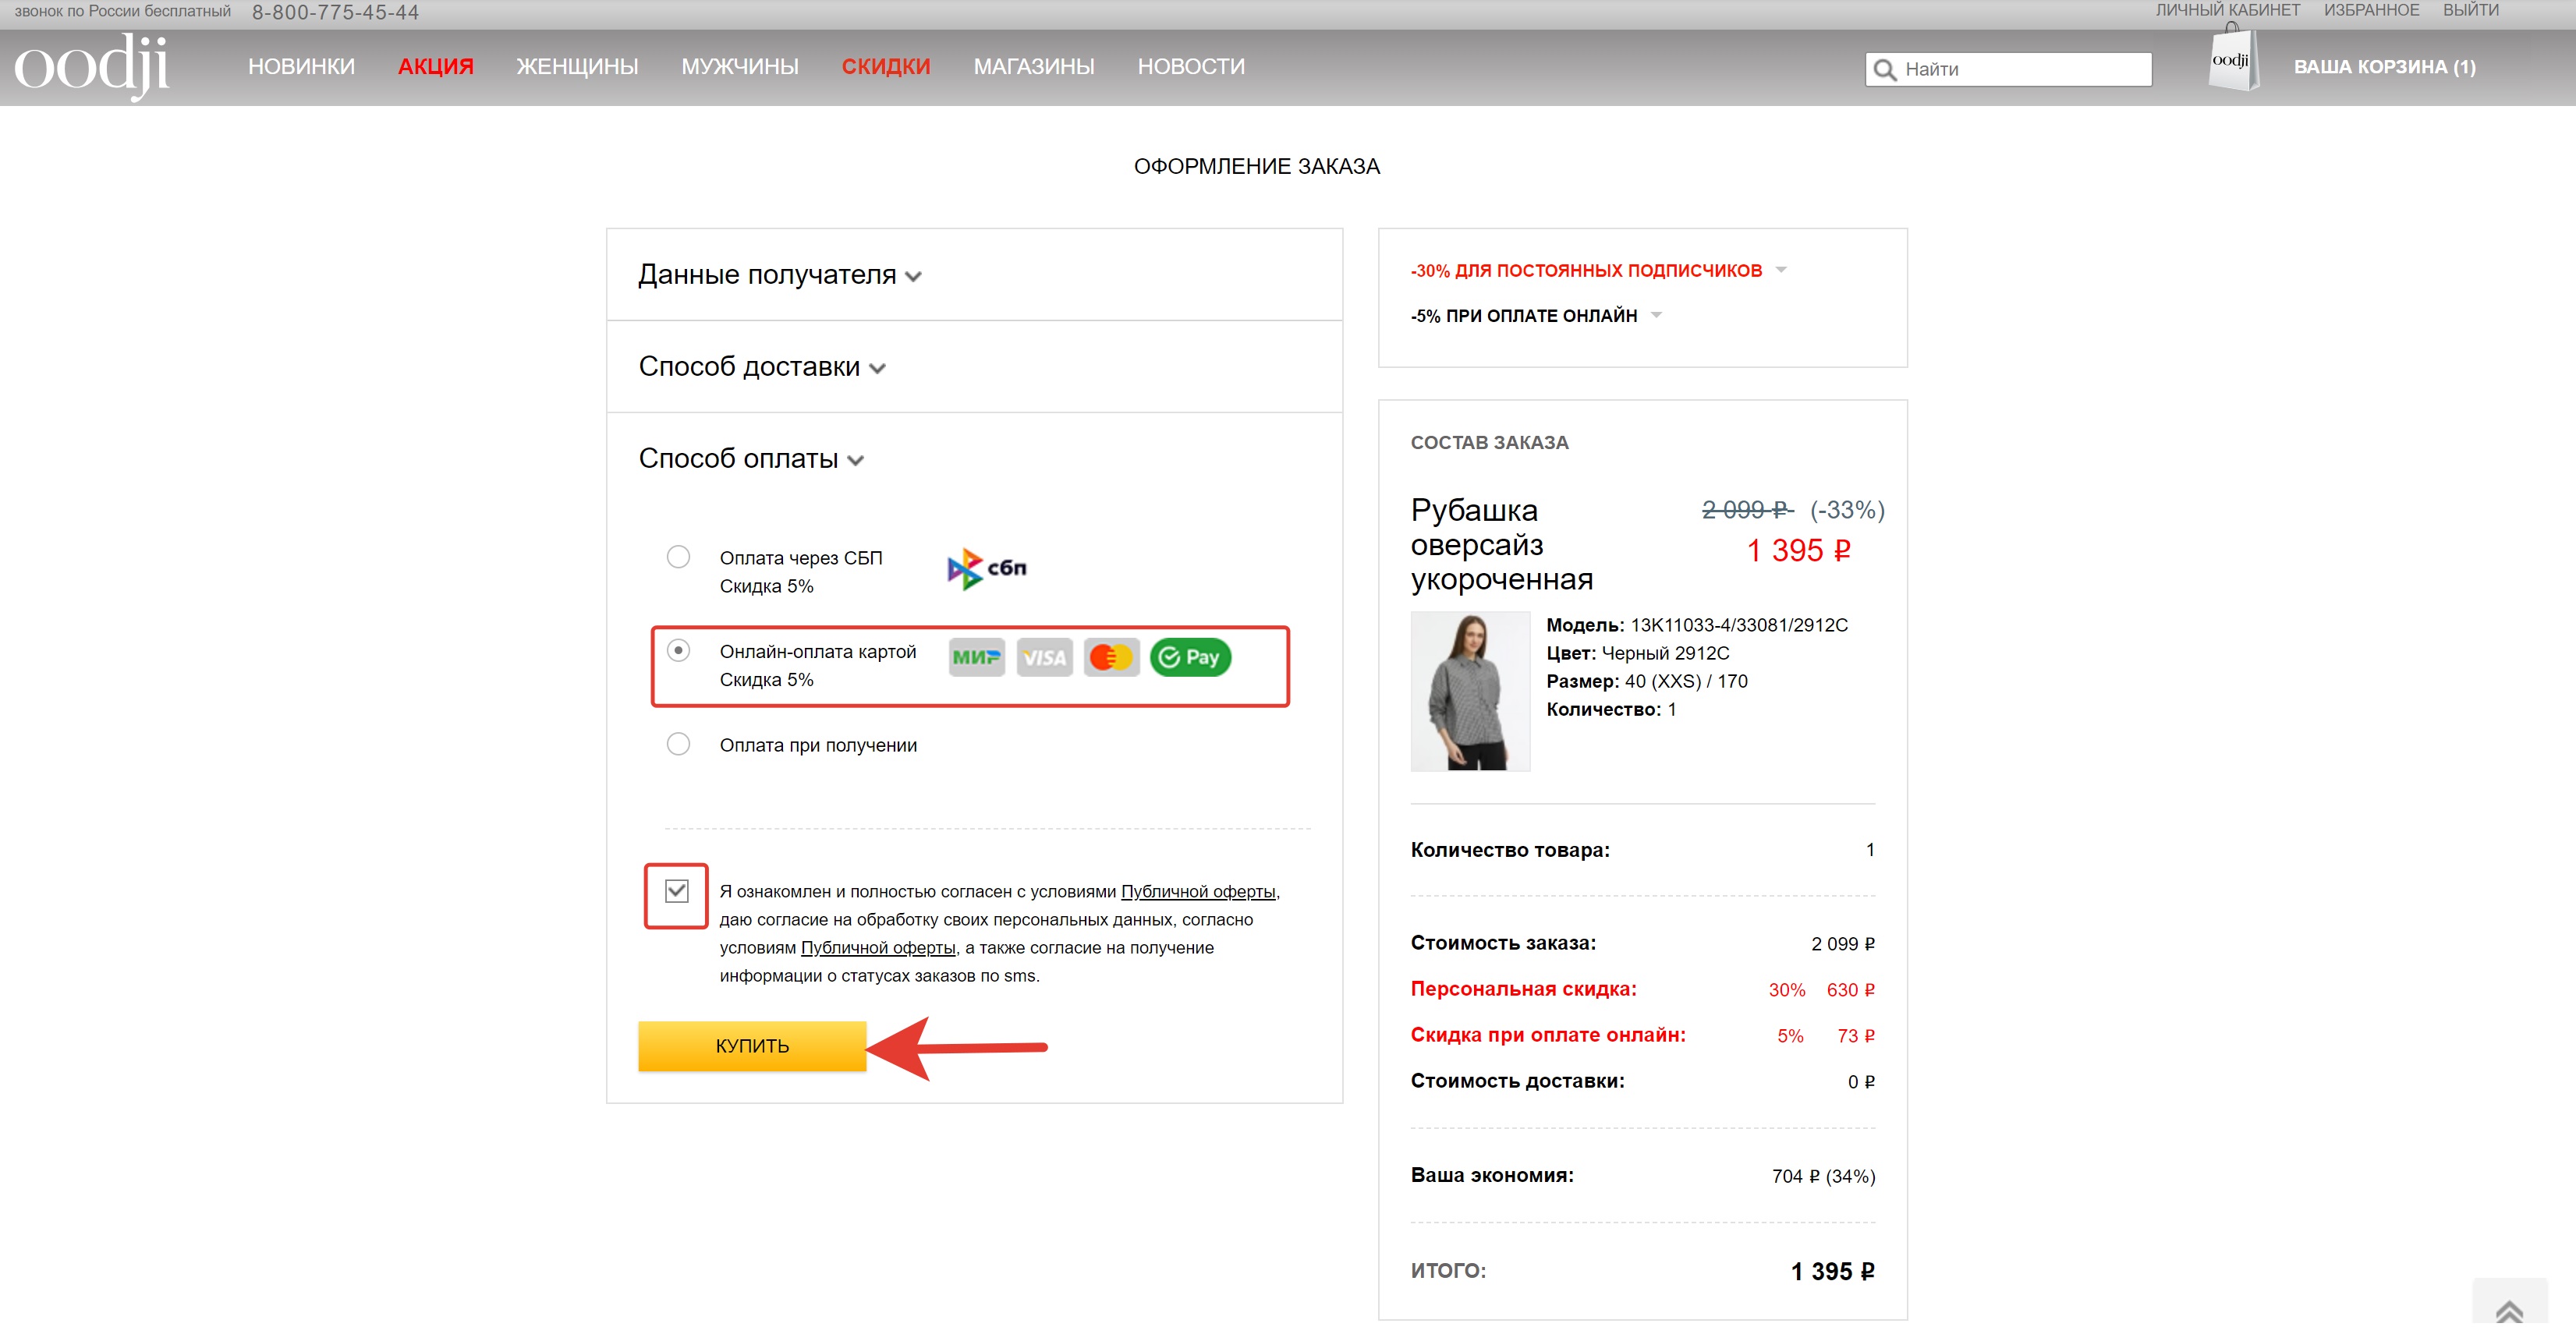Image resolution: width=2576 pixels, height=1327 pixels.
Task: Click the scroll-to-top arrow icon
Action: pyautogui.click(x=2508, y=1308)
